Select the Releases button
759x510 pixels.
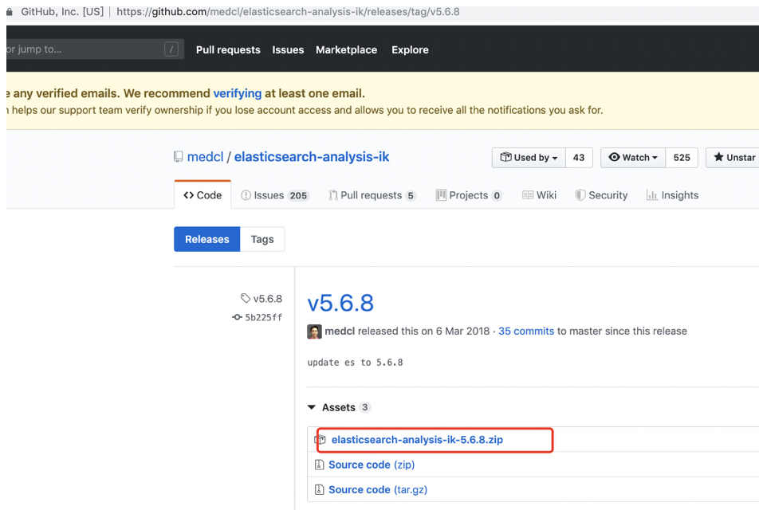[x=207, y=239]
